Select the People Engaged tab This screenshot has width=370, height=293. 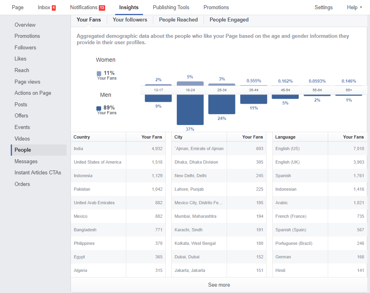tap(229, 20)
